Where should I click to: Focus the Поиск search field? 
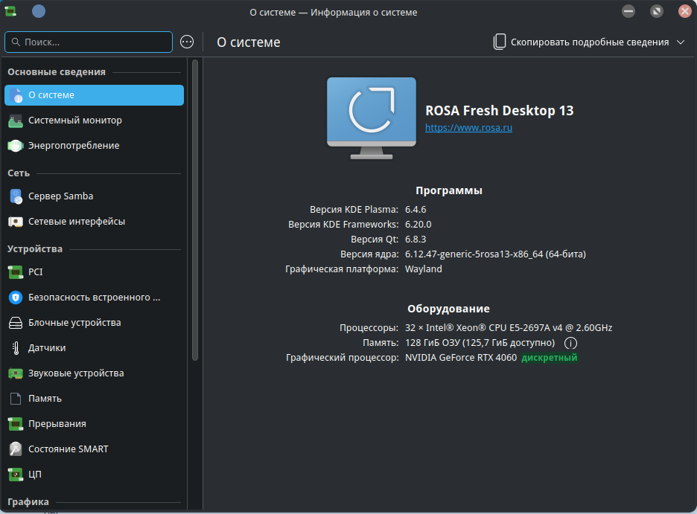pos(89,42)
